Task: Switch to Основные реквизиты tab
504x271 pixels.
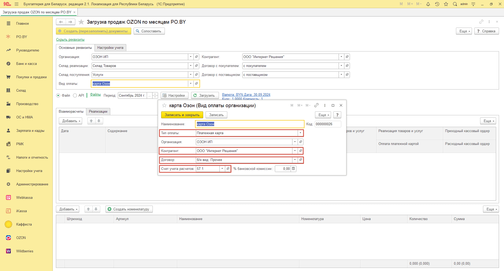Action: click(75, 48)
